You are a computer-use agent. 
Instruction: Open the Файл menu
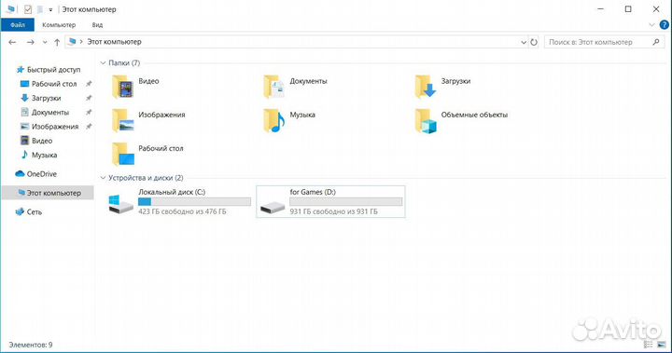[x=18, y=25]
